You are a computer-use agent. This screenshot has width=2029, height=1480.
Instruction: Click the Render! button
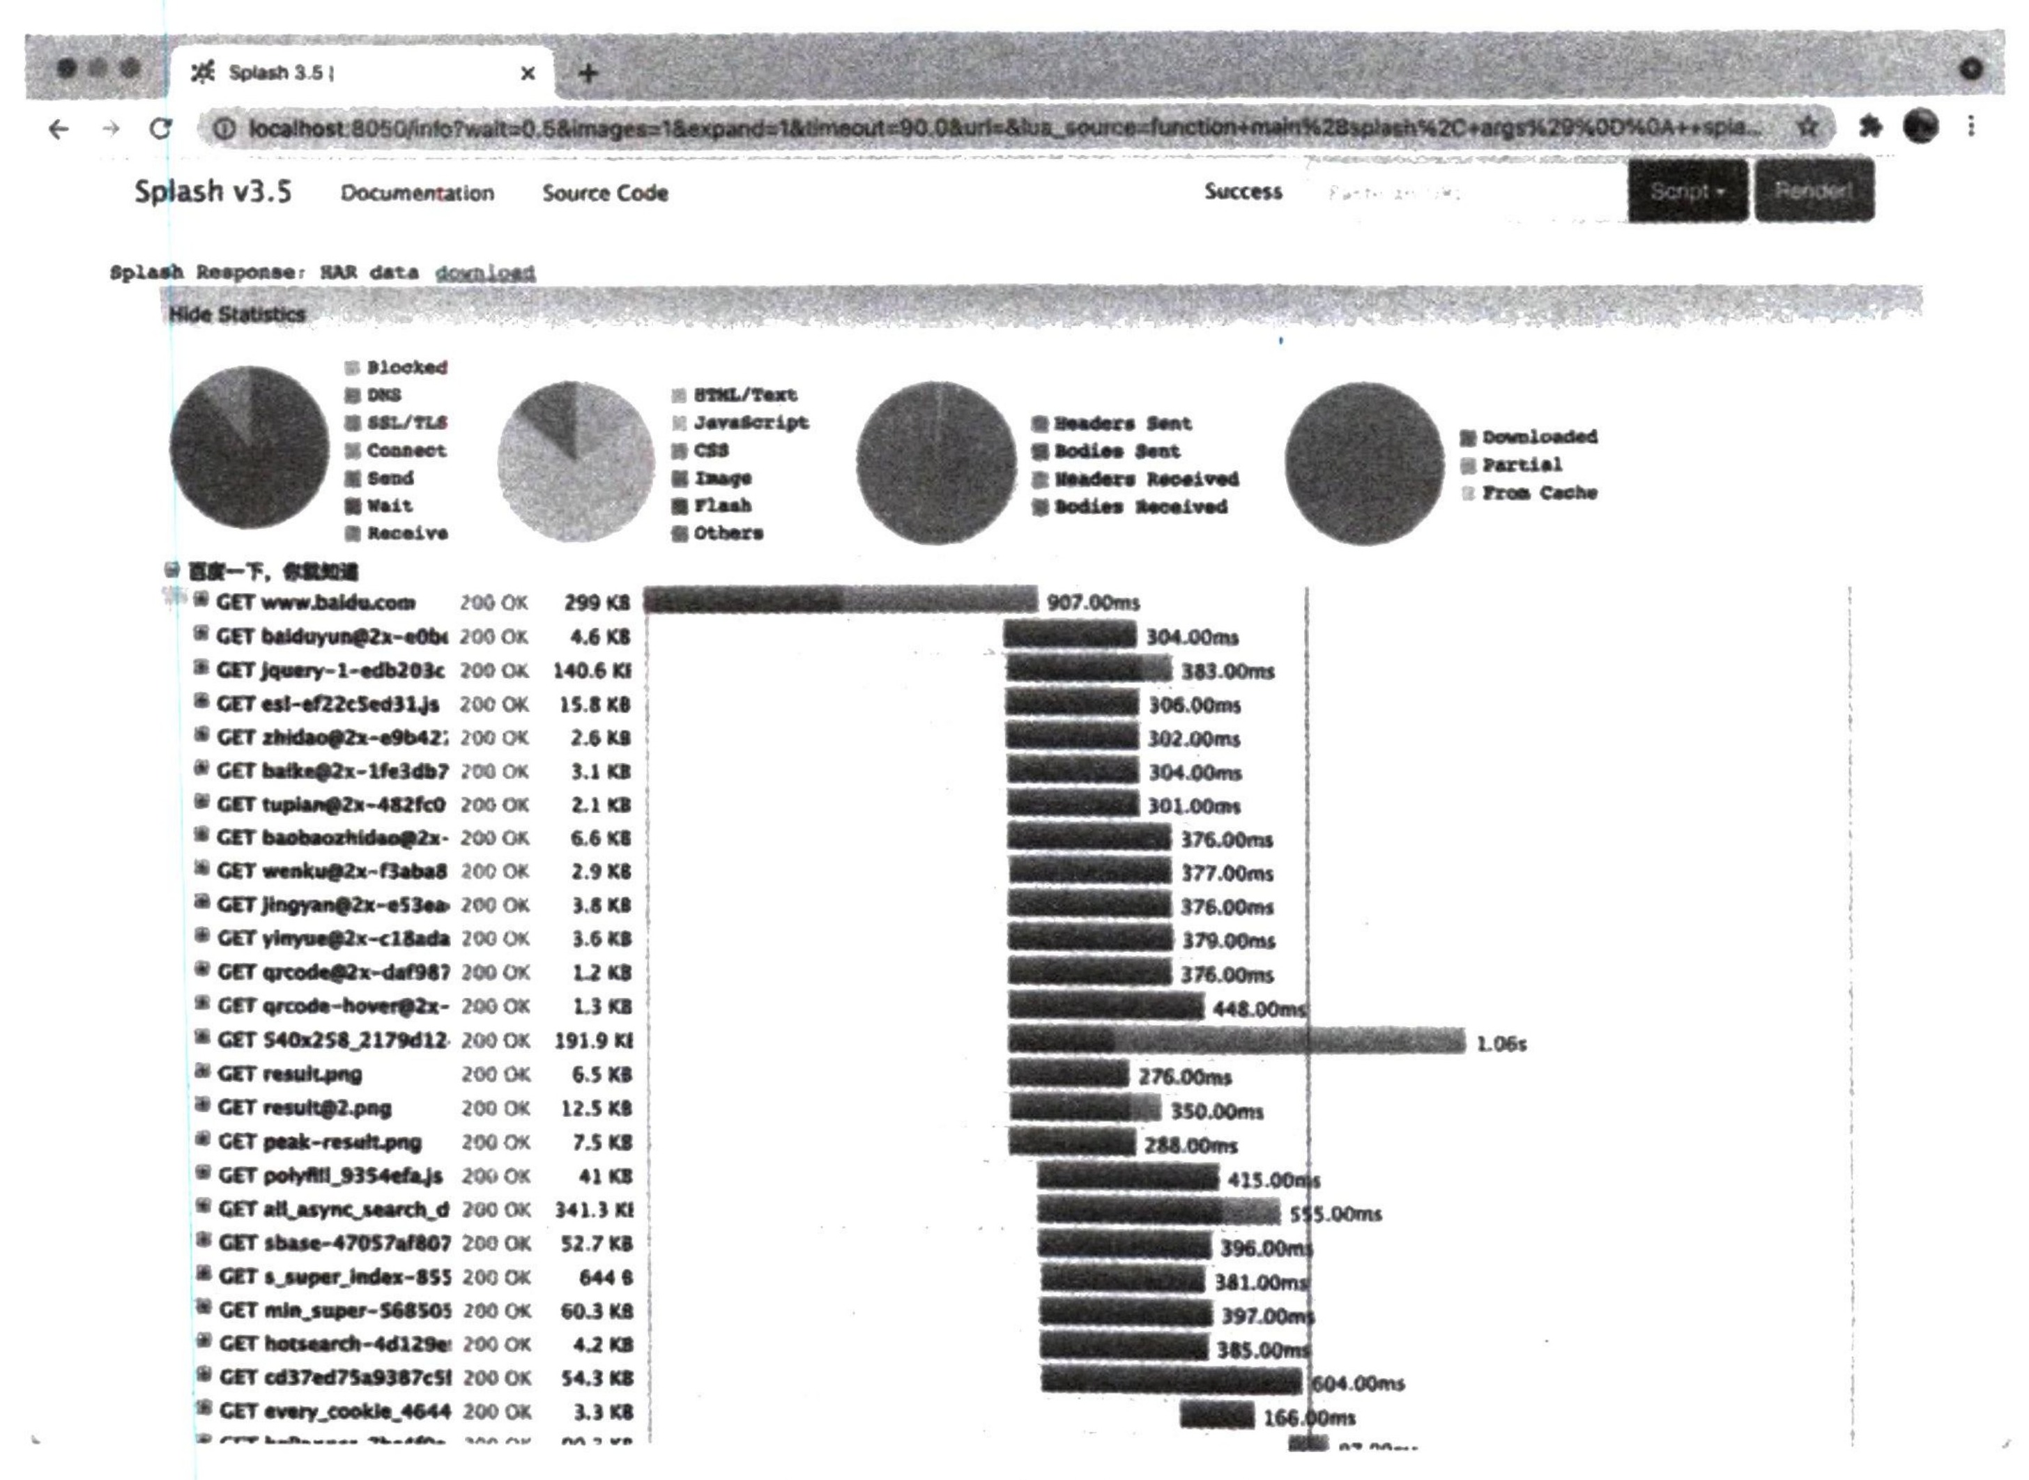[1814, 191]
